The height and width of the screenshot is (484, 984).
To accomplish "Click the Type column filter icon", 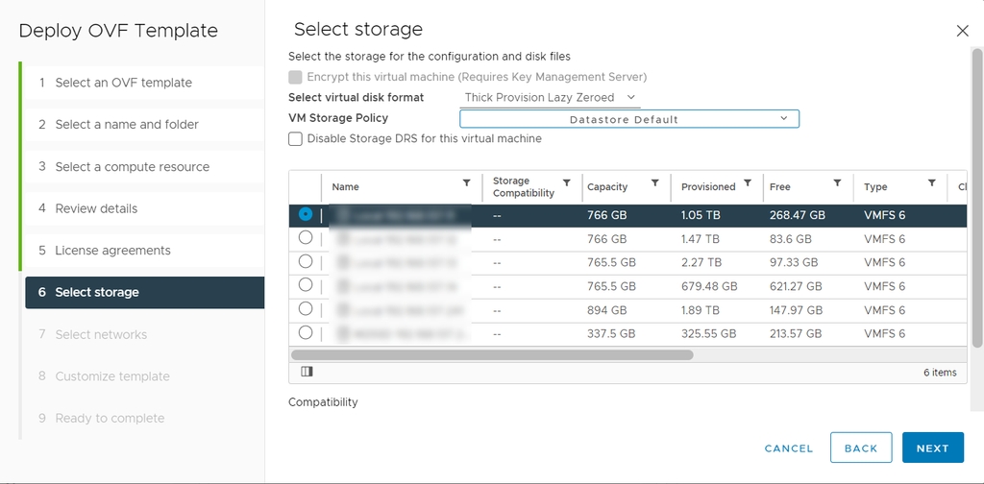I will (931, 182).
